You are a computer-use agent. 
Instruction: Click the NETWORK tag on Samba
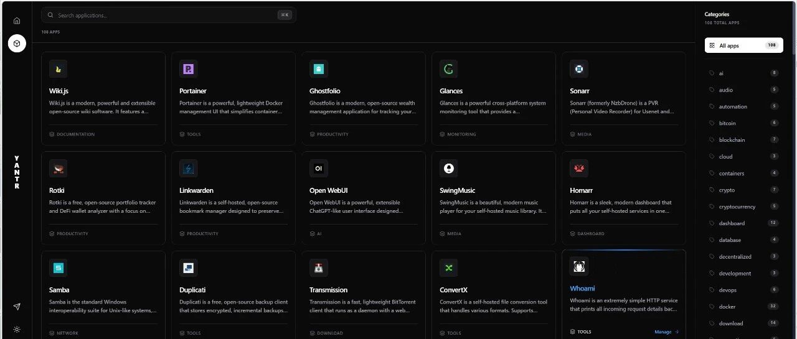(x=64, y=333)
